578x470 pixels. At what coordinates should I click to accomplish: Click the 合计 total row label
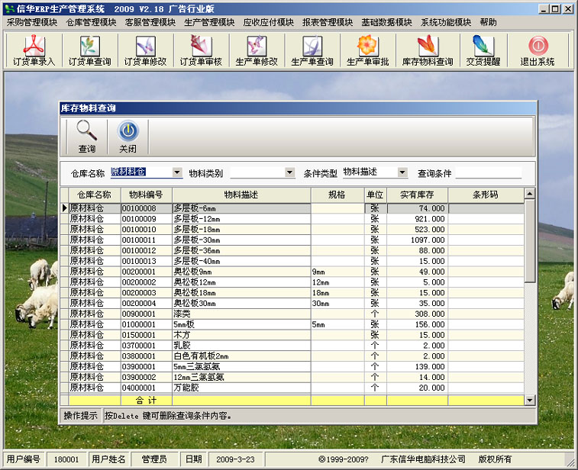147,401
